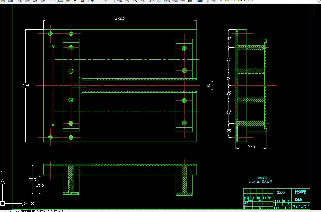Select the 200 height dimension text
Viewport: 321px width, 212px height.
pyautogui.click(x=26, y=86)
